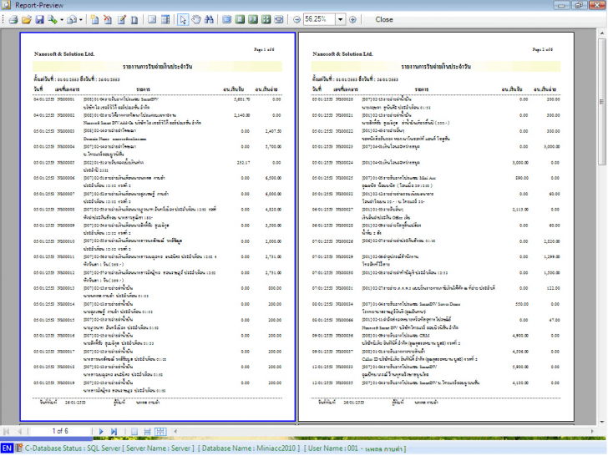Viewport: 608px width, 456px height.
Task: Select the hand pan tool
Action: [196, 19]
